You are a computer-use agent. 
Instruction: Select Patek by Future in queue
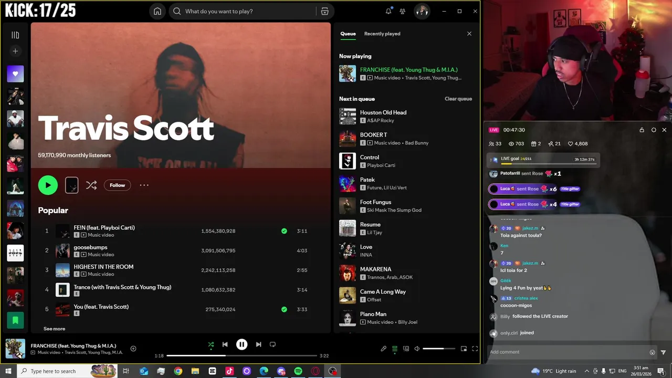tap(405, 183)
